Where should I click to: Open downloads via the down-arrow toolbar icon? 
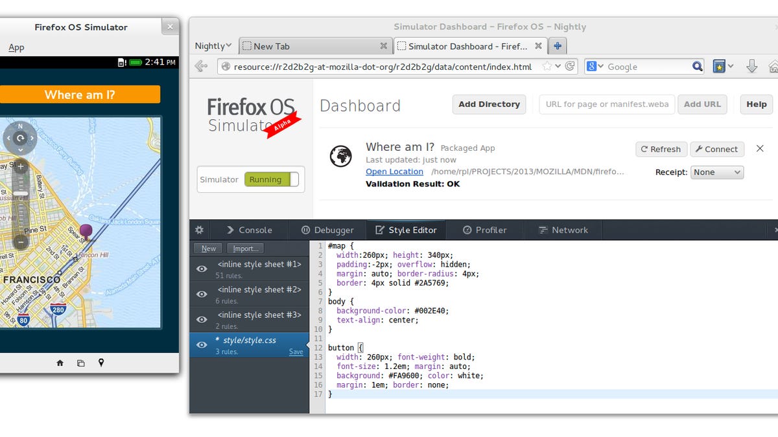pyautogui.click(x=752, y=66)
